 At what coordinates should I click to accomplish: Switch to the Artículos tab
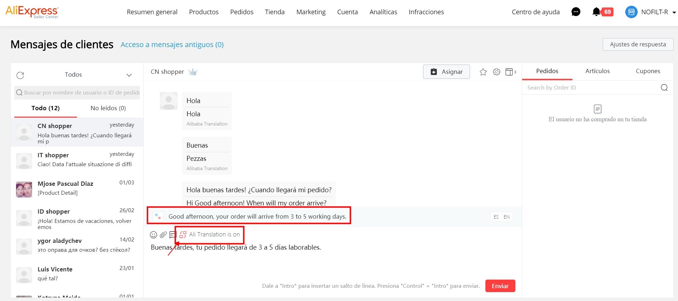(x=597, y=71)
